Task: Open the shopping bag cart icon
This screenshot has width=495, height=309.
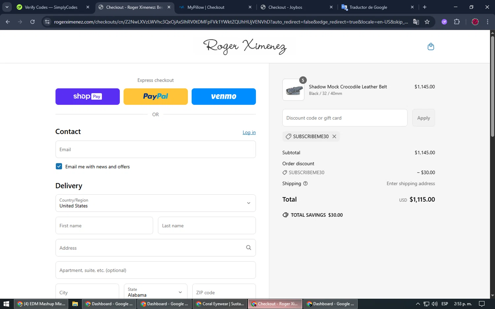Action: coord(431,46)
